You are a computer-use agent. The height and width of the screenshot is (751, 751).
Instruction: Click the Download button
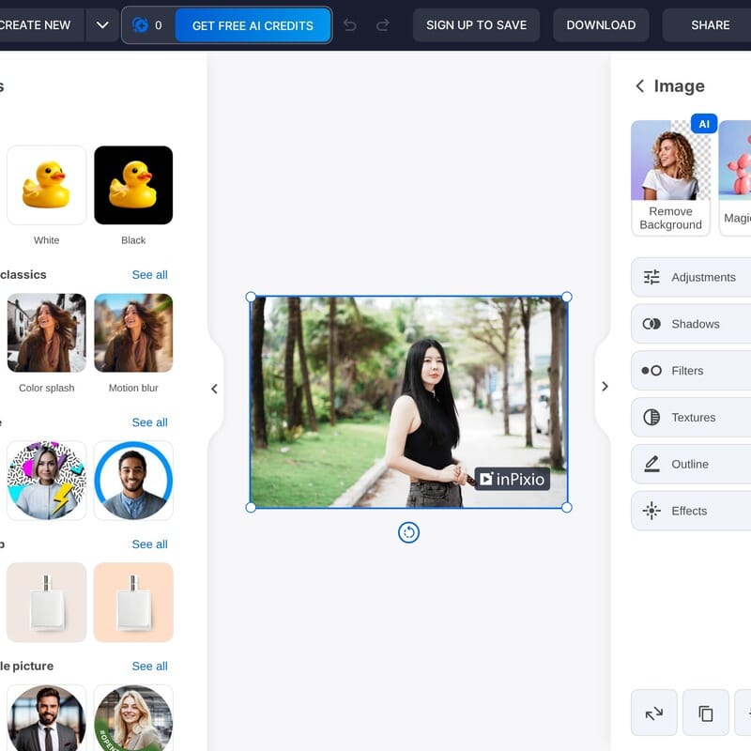pos(601,25)
